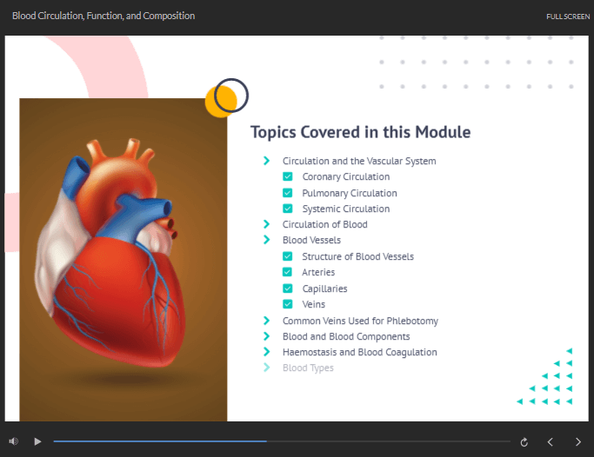Enter full screen mode
The width and height of the screenshot is (594, 457).
(568, 17)
